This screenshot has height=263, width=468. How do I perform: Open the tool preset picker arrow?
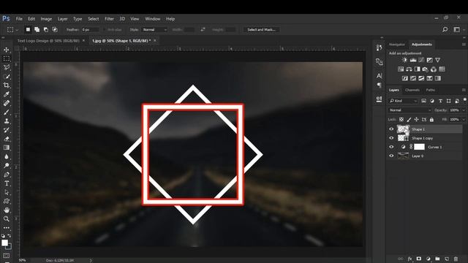17,30
